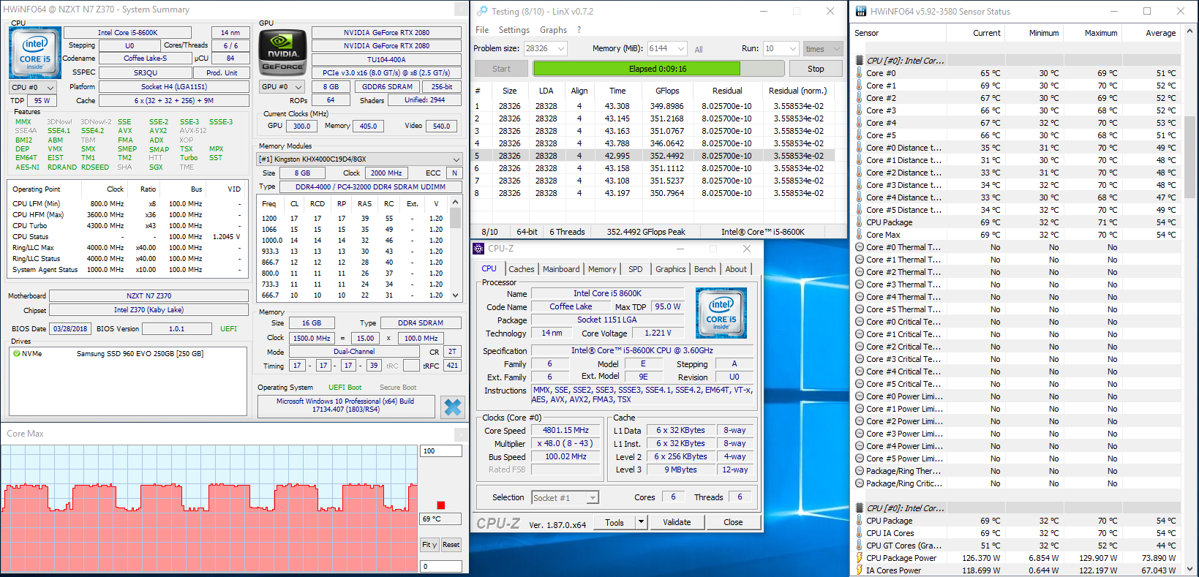Click the HWiNFO Sensor Status title bar icon
The image size is (1199, 577).
click(x=861, y=11)
